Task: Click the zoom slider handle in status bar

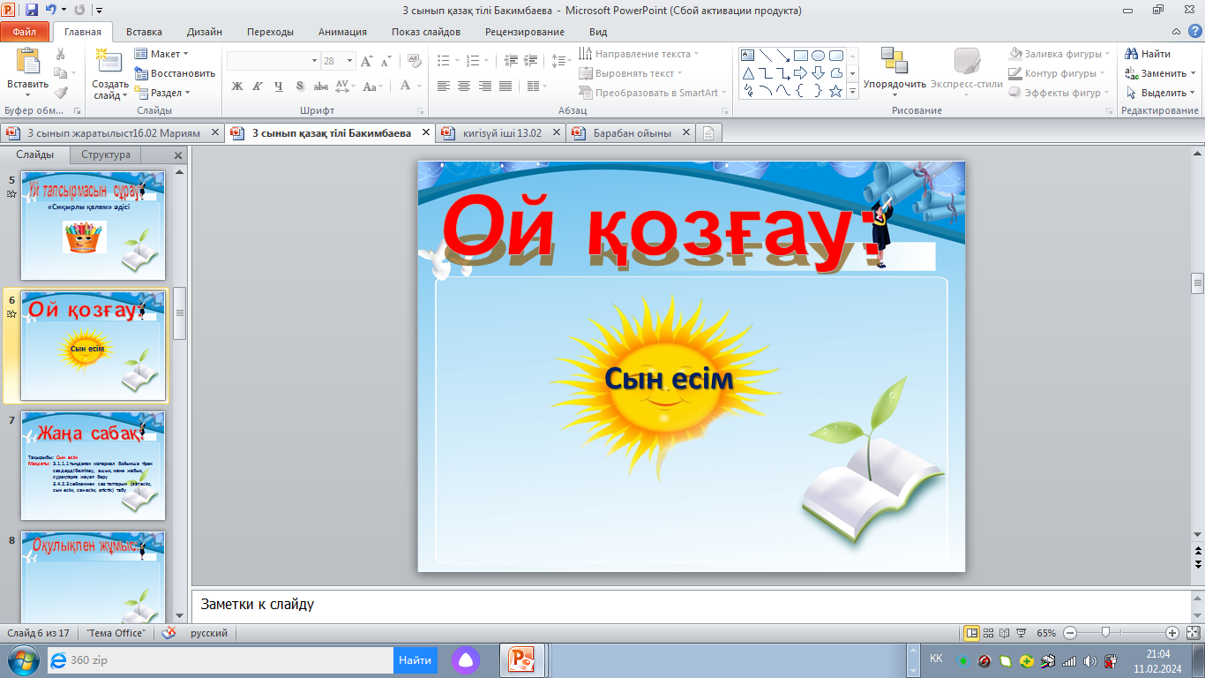Action: click(x=1105, y=633)
